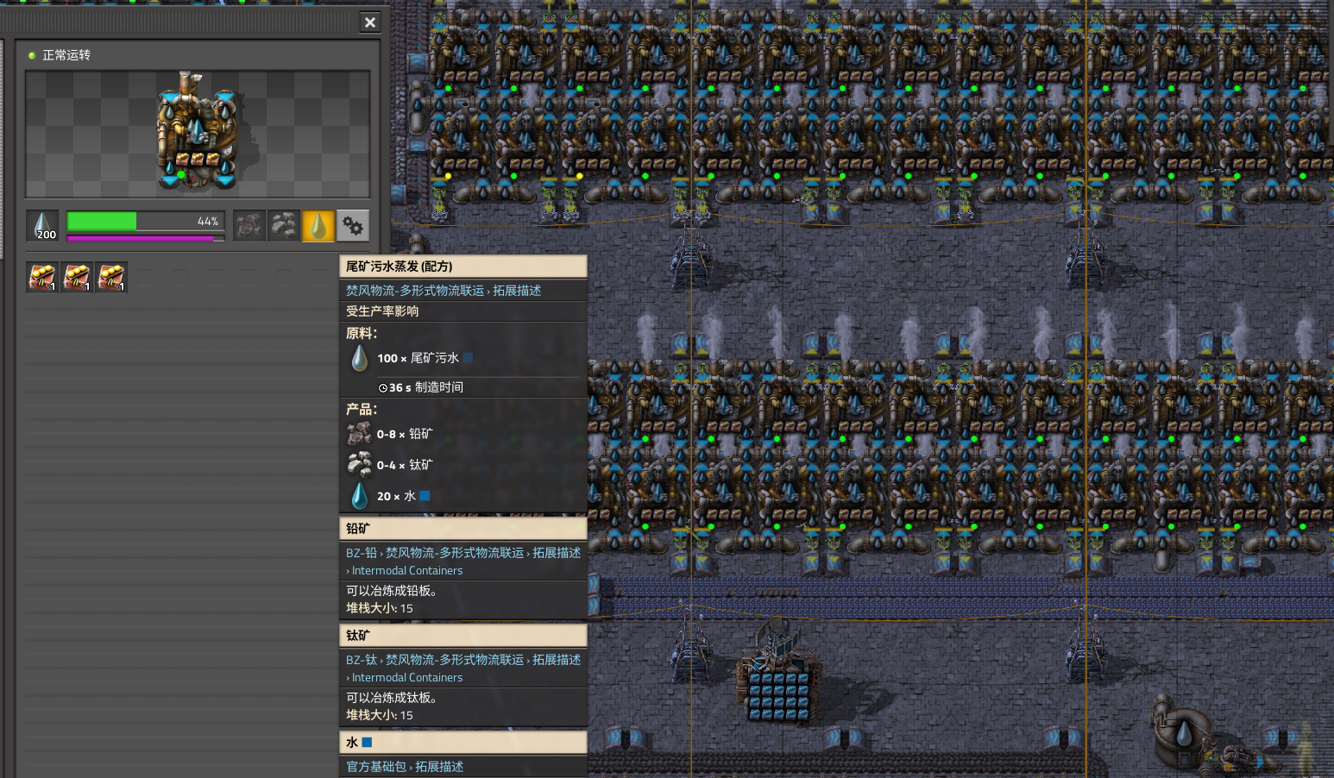
Task: Click the tailings water droplet icon in 原料
Action: click(x=360, y=358)
